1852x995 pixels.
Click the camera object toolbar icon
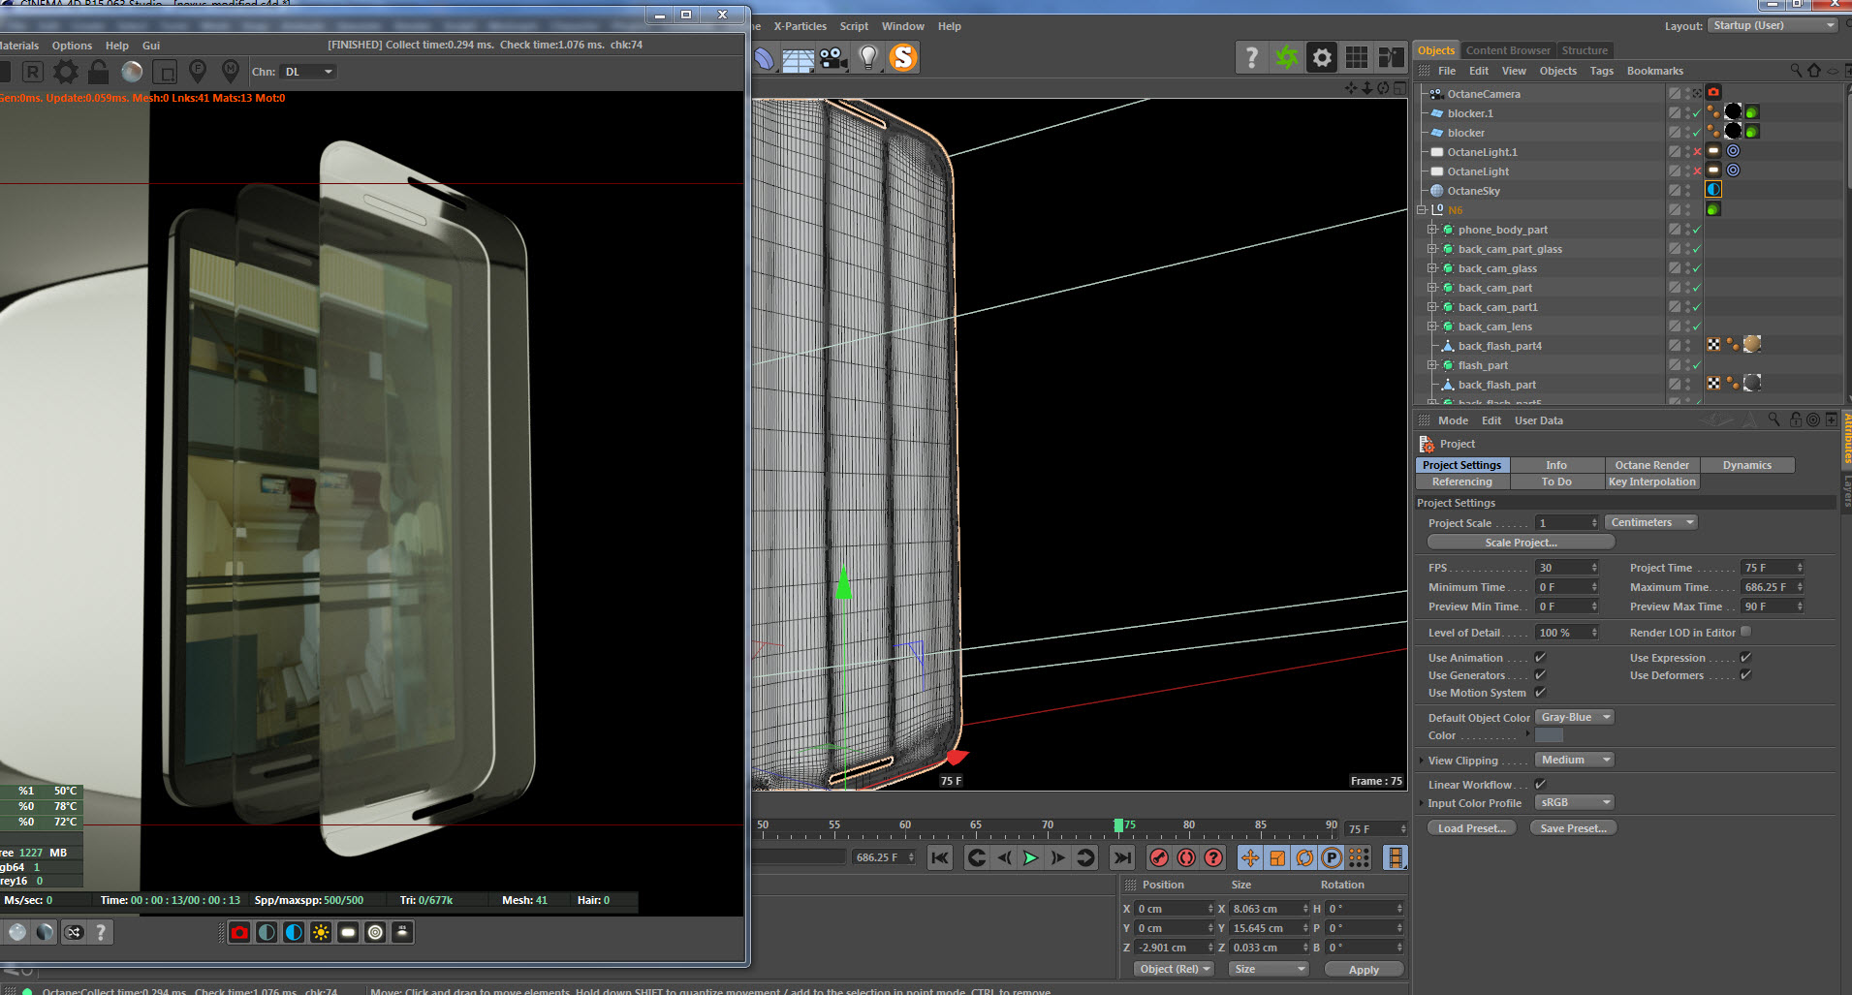(x=833, y=58)
